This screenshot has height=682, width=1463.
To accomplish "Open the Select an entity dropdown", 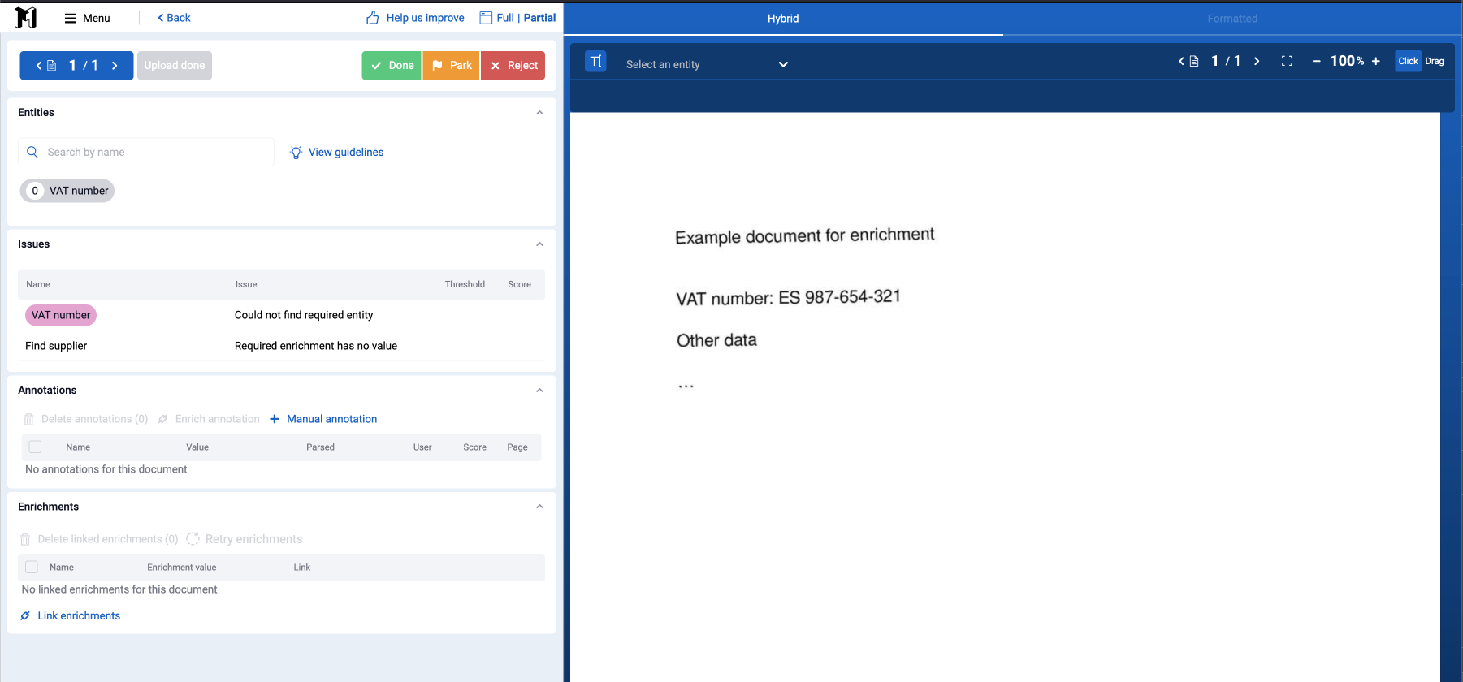I will click(707, 64).
